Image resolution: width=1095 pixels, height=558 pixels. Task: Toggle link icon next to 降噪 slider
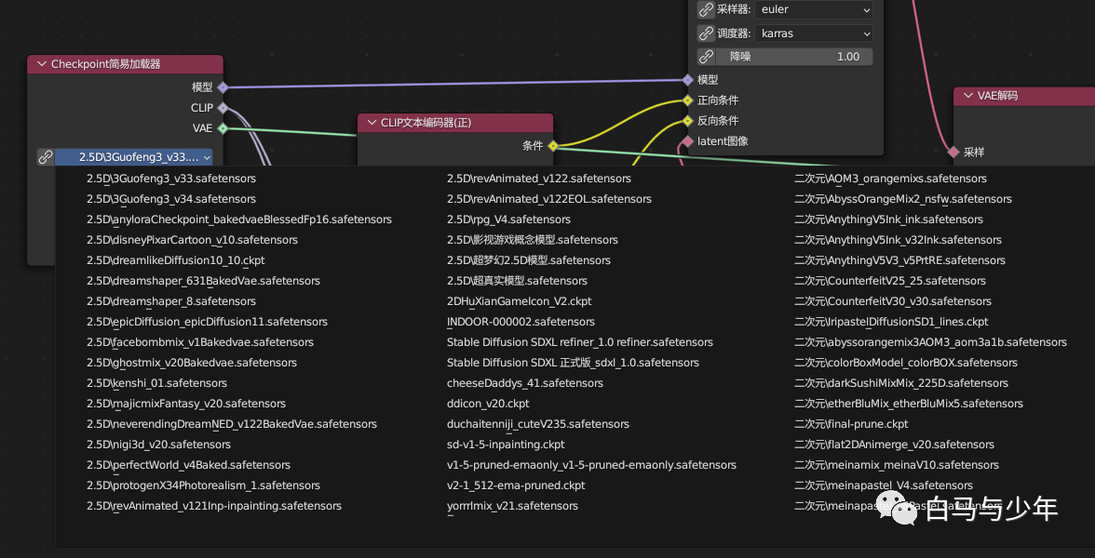(706, 57)
